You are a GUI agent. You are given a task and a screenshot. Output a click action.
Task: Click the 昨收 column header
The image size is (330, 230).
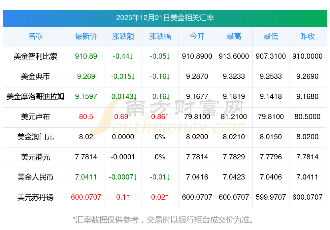(307, 36)
